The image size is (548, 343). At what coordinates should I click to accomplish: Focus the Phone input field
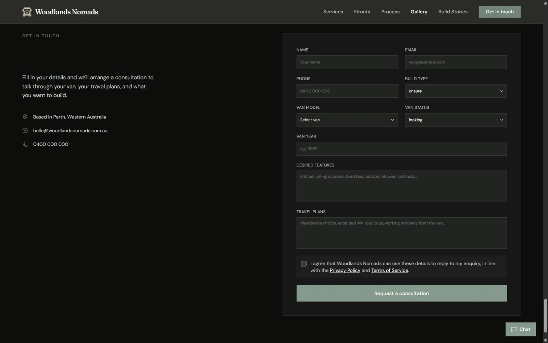347,91
